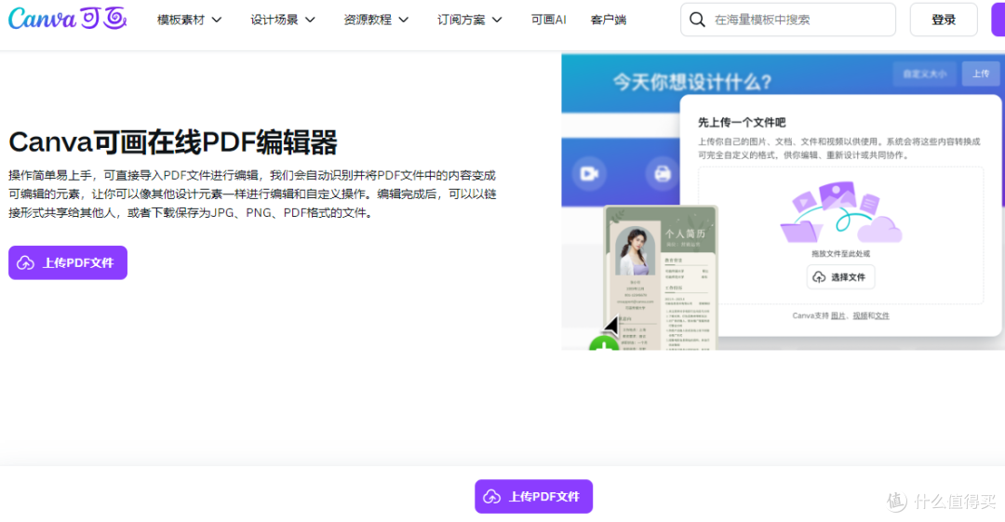Click the bottom bar 上传PDF文件 button
Viewport: 1005px width, 522px height.
533,496
